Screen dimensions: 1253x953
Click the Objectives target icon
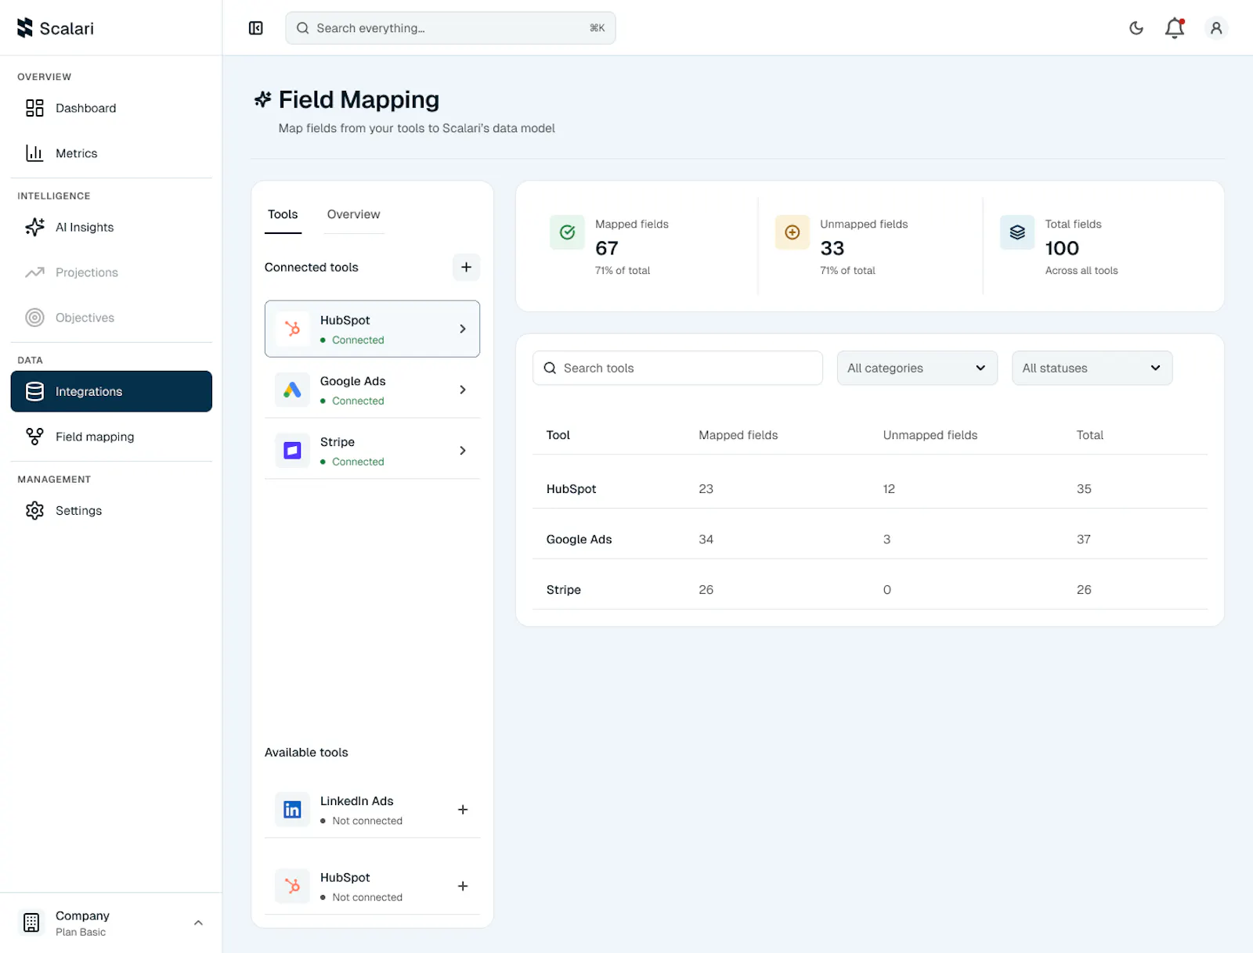(x=34, y=318)
